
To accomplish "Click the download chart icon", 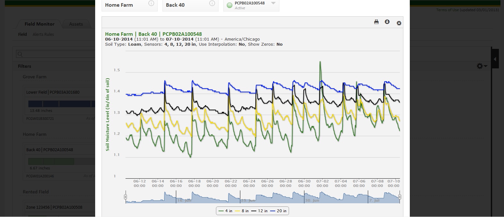I will [387, 22].
